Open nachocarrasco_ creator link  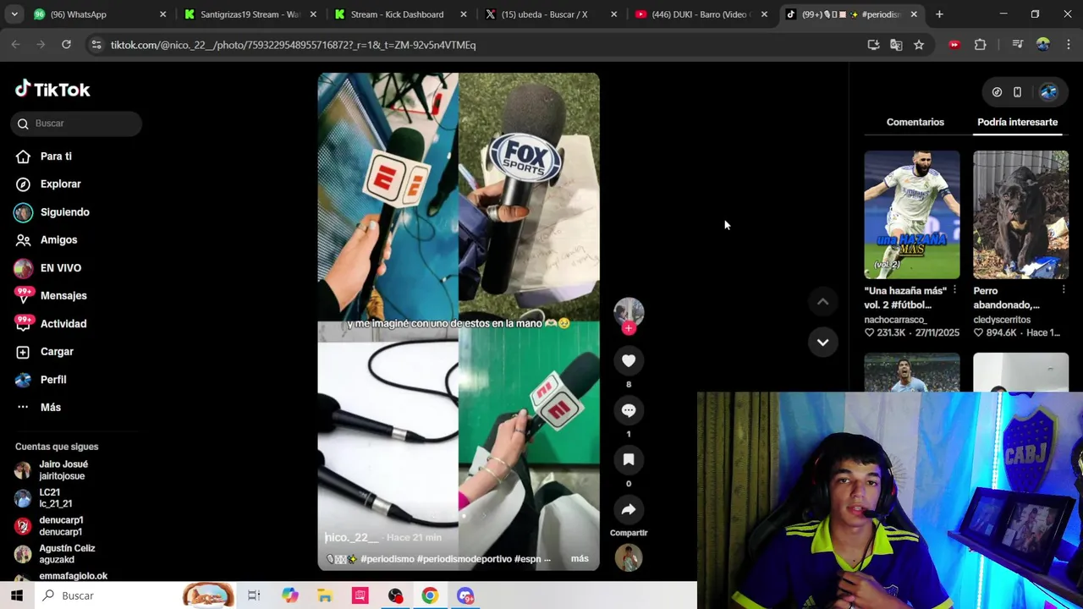click(x=895, y=320)
